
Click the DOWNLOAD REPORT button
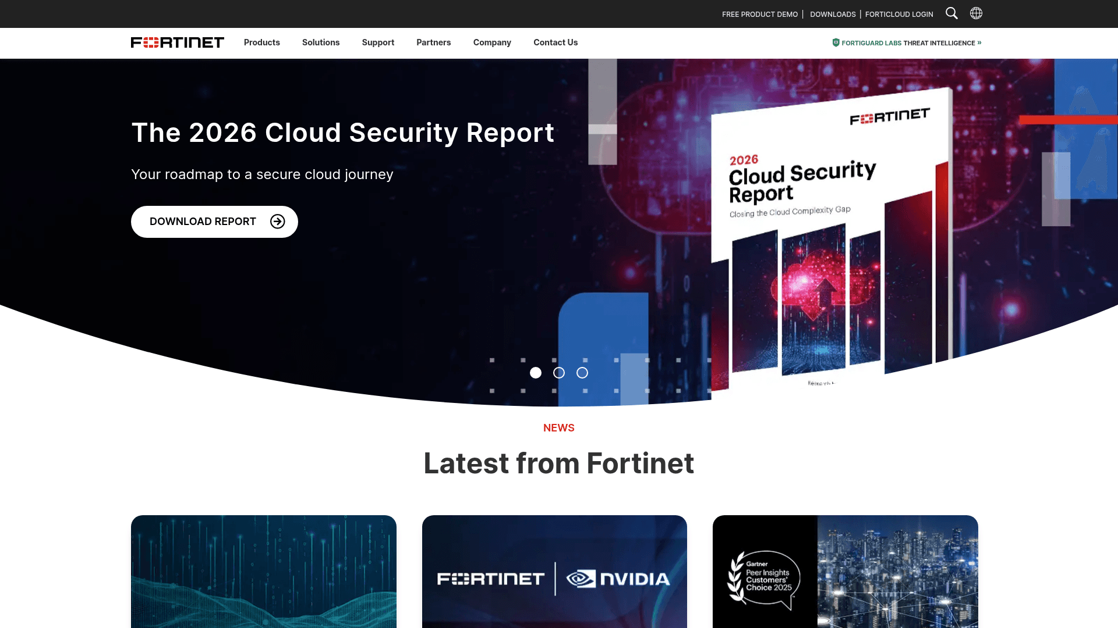pos(214,222)
